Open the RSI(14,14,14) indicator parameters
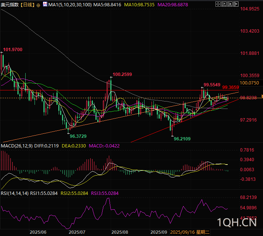The image size is (263, 236). tap(14, 193)
